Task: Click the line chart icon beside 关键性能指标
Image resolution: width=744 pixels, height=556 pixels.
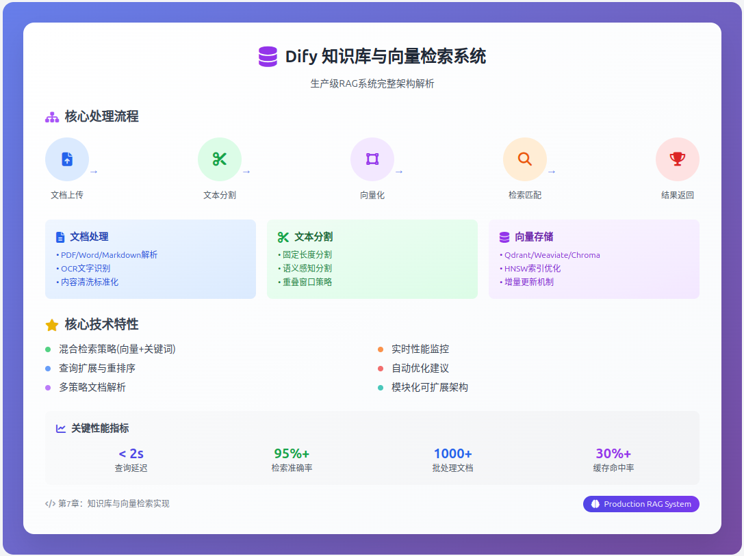Action: (x=61, y=429)
